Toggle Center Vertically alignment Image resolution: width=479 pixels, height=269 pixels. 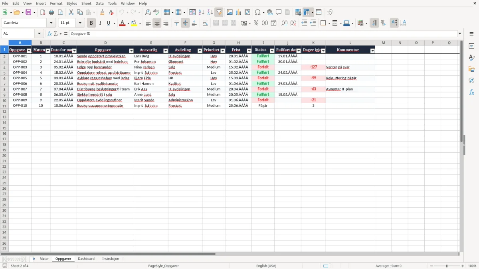click(185, 23)
